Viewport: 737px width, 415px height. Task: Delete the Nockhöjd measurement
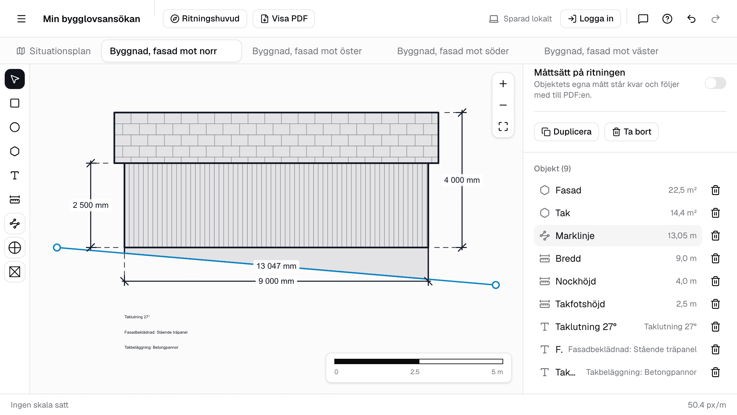[x=716, y=281]
